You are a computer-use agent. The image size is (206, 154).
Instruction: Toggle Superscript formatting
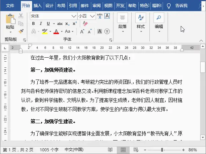click(75, 24)
